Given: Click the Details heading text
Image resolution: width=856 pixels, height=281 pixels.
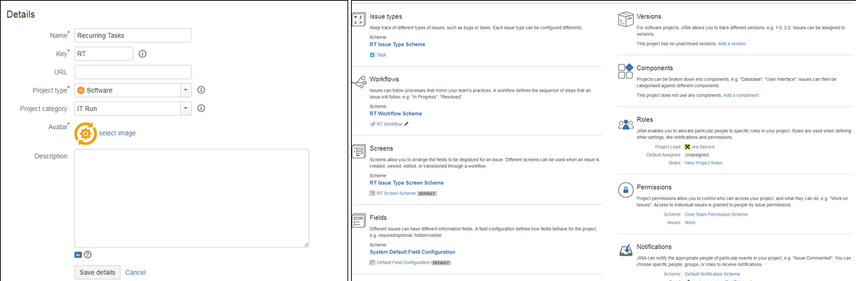Looking at the screenshot, I should [21, 14].
